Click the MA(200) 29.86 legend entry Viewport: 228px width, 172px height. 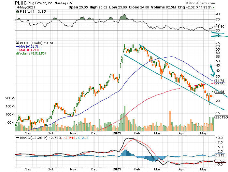click(30, 50)
